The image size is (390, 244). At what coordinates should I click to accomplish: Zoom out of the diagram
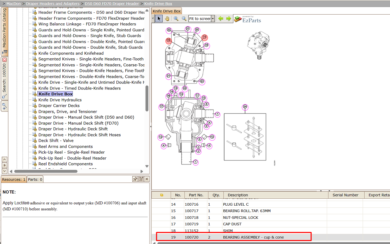click(184, 19)
